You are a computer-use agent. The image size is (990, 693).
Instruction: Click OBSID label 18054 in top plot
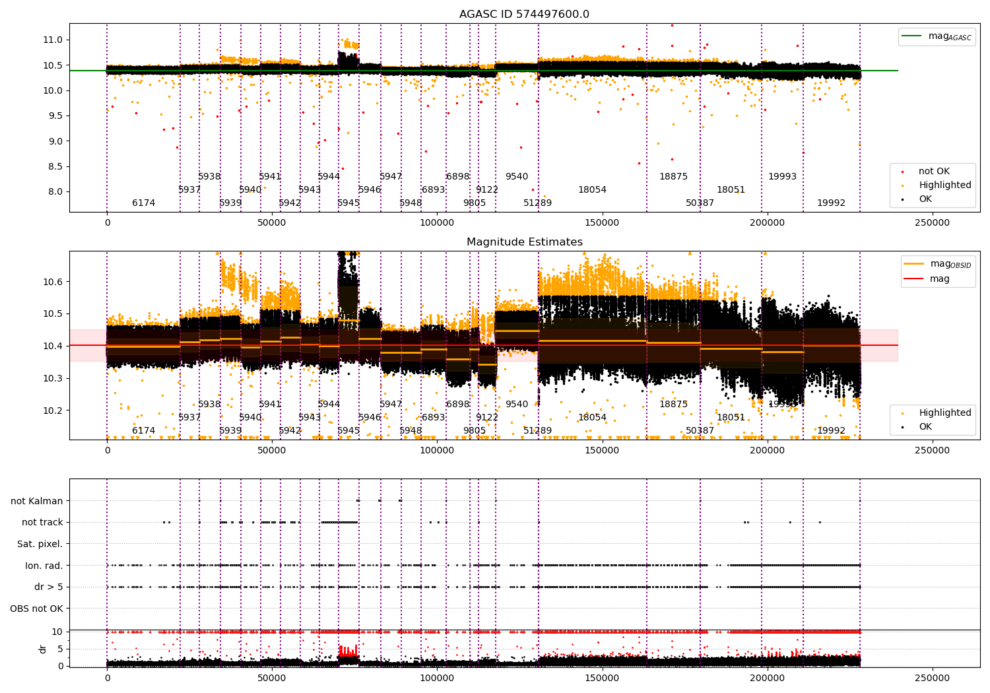coord(592,189)
